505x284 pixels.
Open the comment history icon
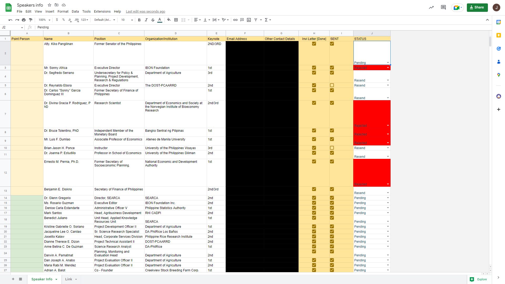443,7
